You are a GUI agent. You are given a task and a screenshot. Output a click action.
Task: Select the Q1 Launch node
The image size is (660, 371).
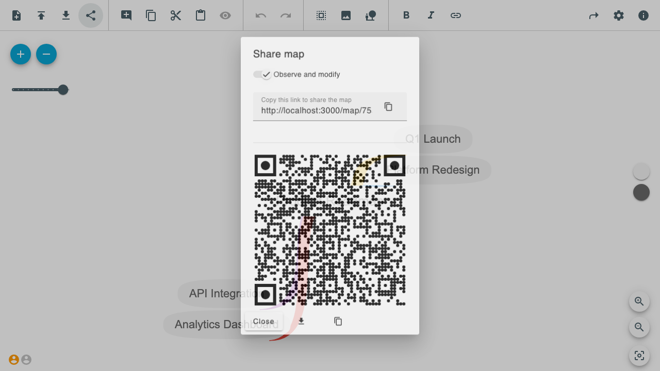433,139
